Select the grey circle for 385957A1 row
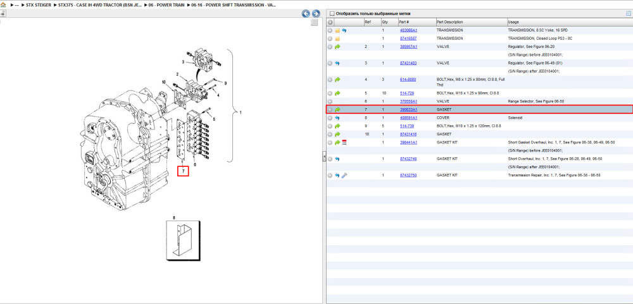Viewport: 633px width, 304px height. pyautogui.click(x=330, y=47)
